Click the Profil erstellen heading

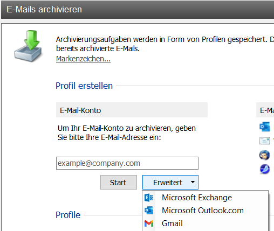(84, 86)
